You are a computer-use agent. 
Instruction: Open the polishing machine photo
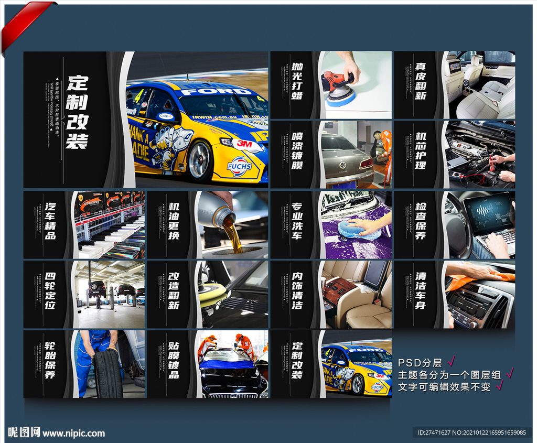pos(356,85)
